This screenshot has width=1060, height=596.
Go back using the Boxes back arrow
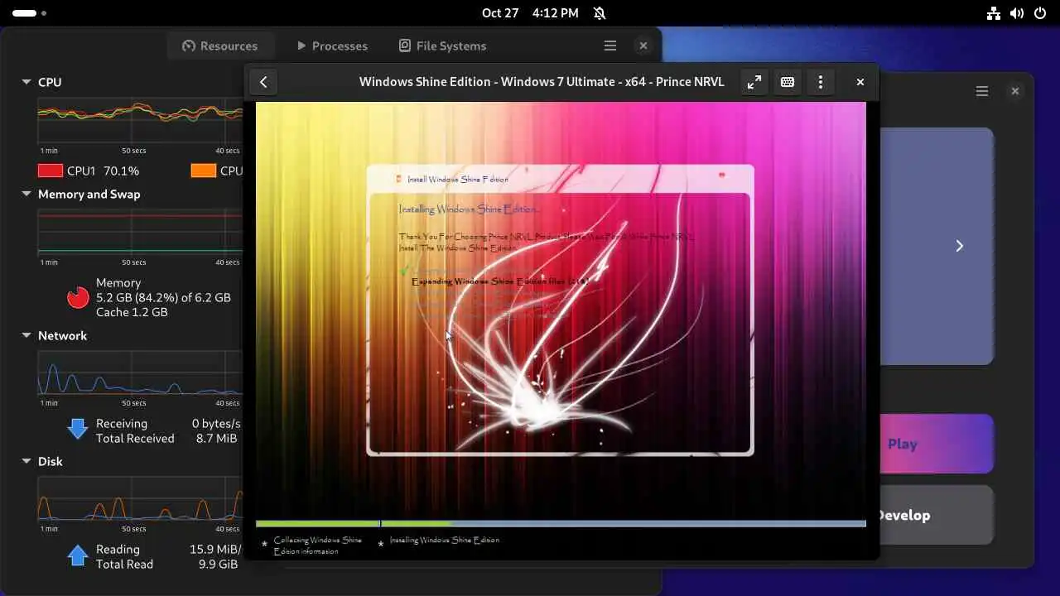263,82
